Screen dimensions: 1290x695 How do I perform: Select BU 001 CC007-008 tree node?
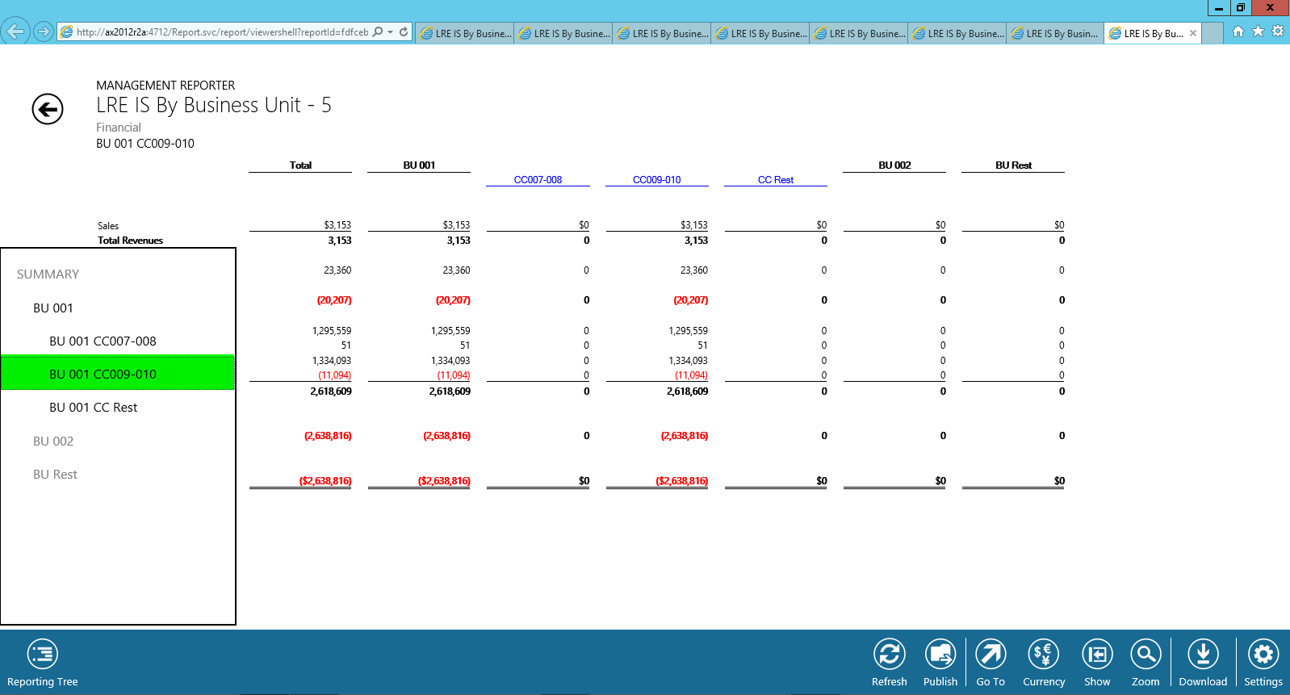coord(103,341)
